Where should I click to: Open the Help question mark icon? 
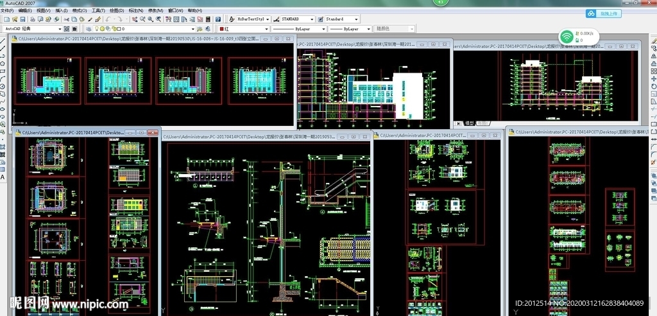[218, 19]
